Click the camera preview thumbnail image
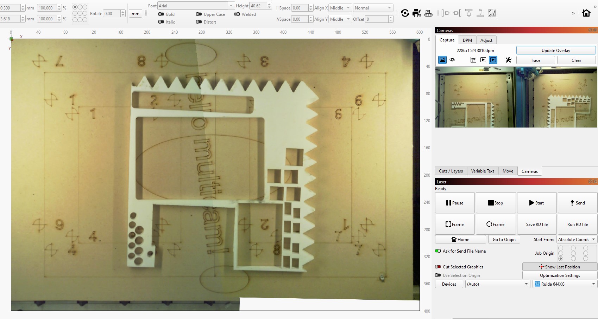The height and width of the screenshot is (319, 598). (516, 98)
